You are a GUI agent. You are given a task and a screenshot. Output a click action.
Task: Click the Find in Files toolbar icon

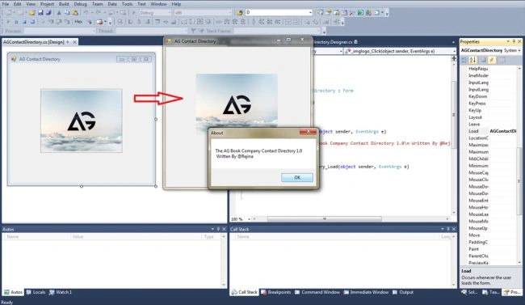239,13
